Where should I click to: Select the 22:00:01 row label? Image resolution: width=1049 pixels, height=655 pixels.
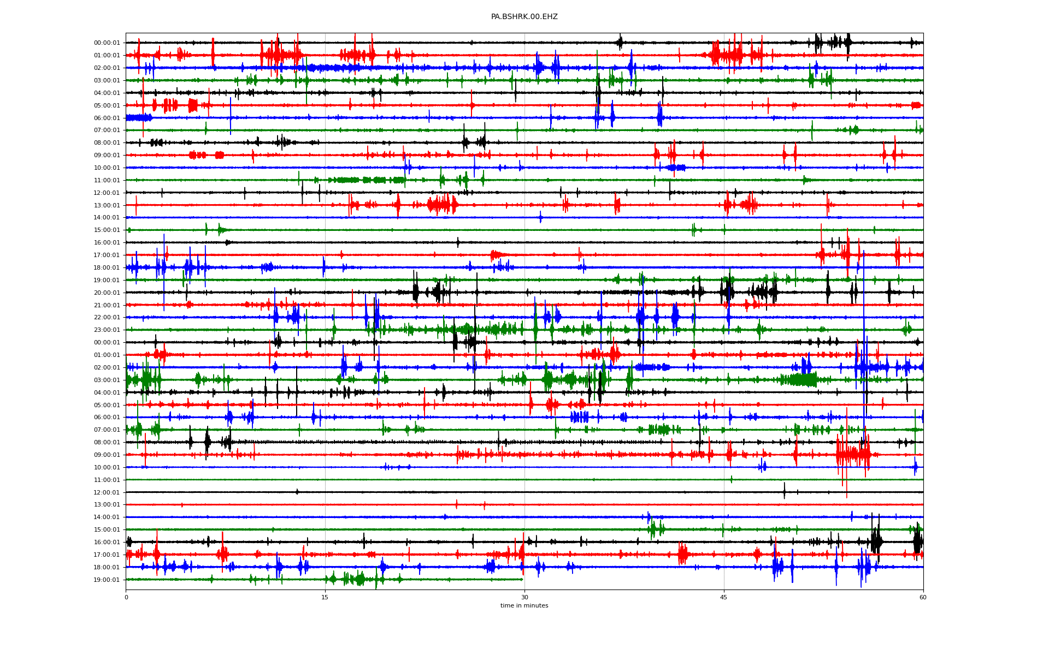tap(107, 318)
